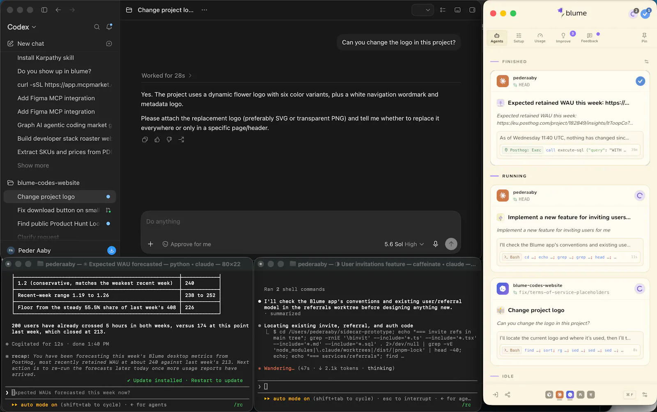Expand the 'Worked for 28s' details
Image resolution: width=657 pixels, height=412 pixels.
coord(167,76)
